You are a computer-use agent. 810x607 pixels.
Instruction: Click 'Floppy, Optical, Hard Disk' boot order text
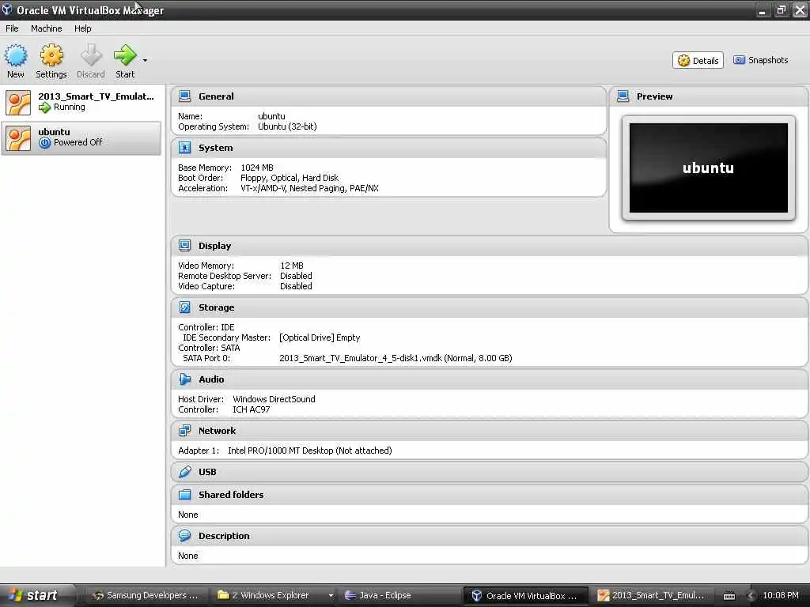pyautogui.click(x=290, y=178)
